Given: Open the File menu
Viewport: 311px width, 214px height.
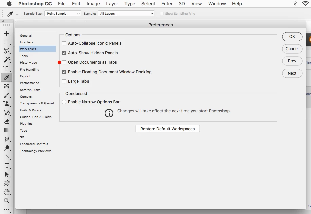Looking at the screenshot, I should click(x=62, y=4).
